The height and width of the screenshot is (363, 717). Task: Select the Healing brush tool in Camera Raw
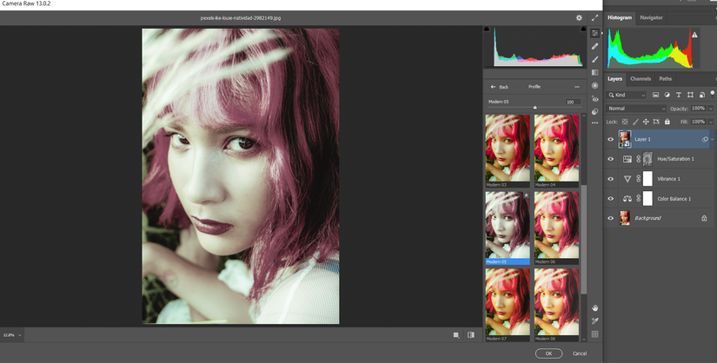pyautogui.click(x=594, y=45)
